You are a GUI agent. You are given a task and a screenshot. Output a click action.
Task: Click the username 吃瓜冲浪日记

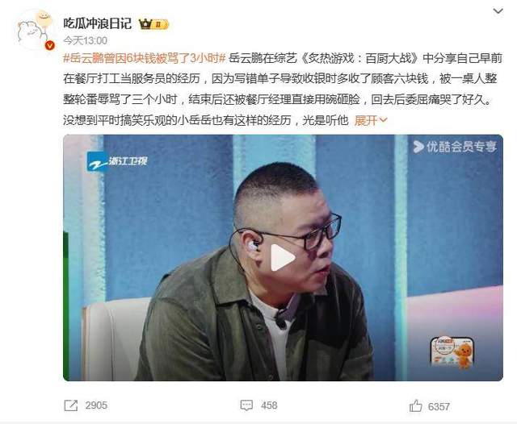[97, 23]
